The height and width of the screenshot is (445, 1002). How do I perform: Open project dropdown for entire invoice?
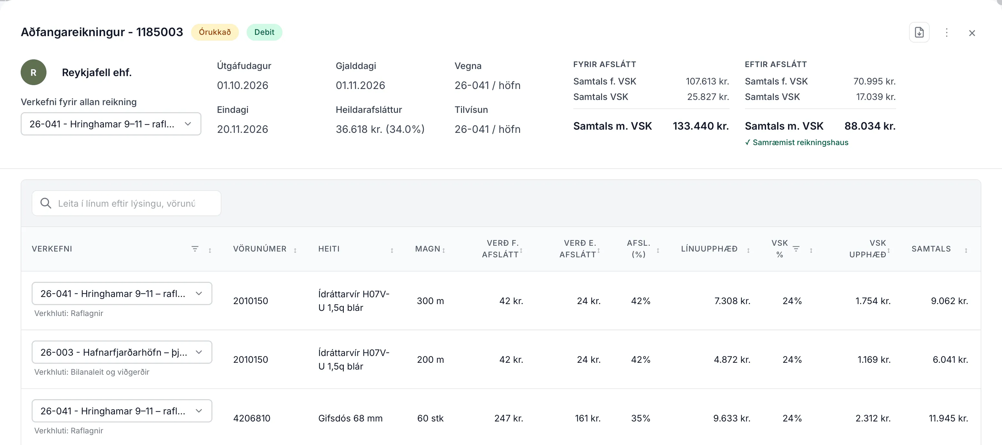[111, 124]
